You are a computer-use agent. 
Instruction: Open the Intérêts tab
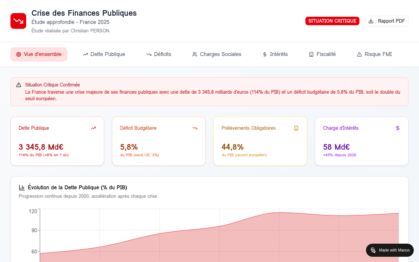pos(275,54)
